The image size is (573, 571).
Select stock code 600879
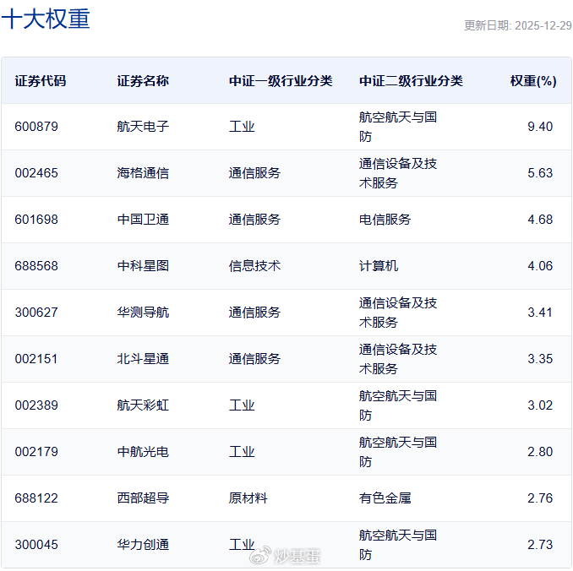point(36,127)
